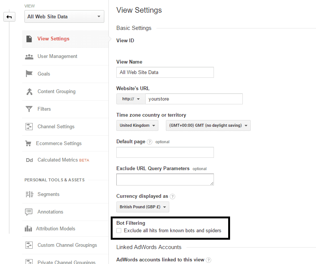This screenshot has width=316, height=264.
Task: Click the Content Grouping icon
Action: pos(29,92)
